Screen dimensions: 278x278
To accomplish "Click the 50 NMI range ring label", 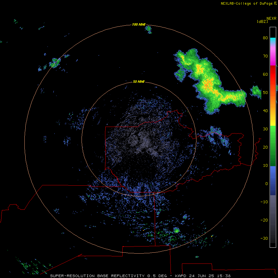I will 139,82.
